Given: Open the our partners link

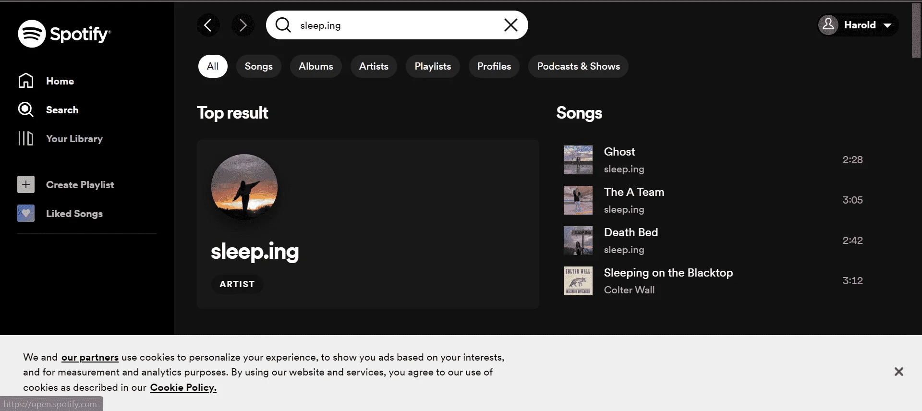Looking at the screenshot, I should (x=90, y=357).
